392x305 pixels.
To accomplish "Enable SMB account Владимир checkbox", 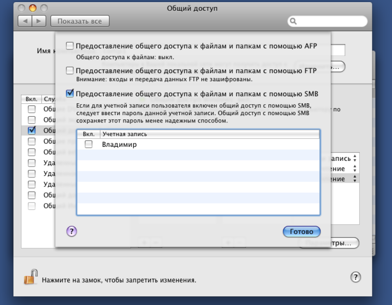I will [88, 144].
